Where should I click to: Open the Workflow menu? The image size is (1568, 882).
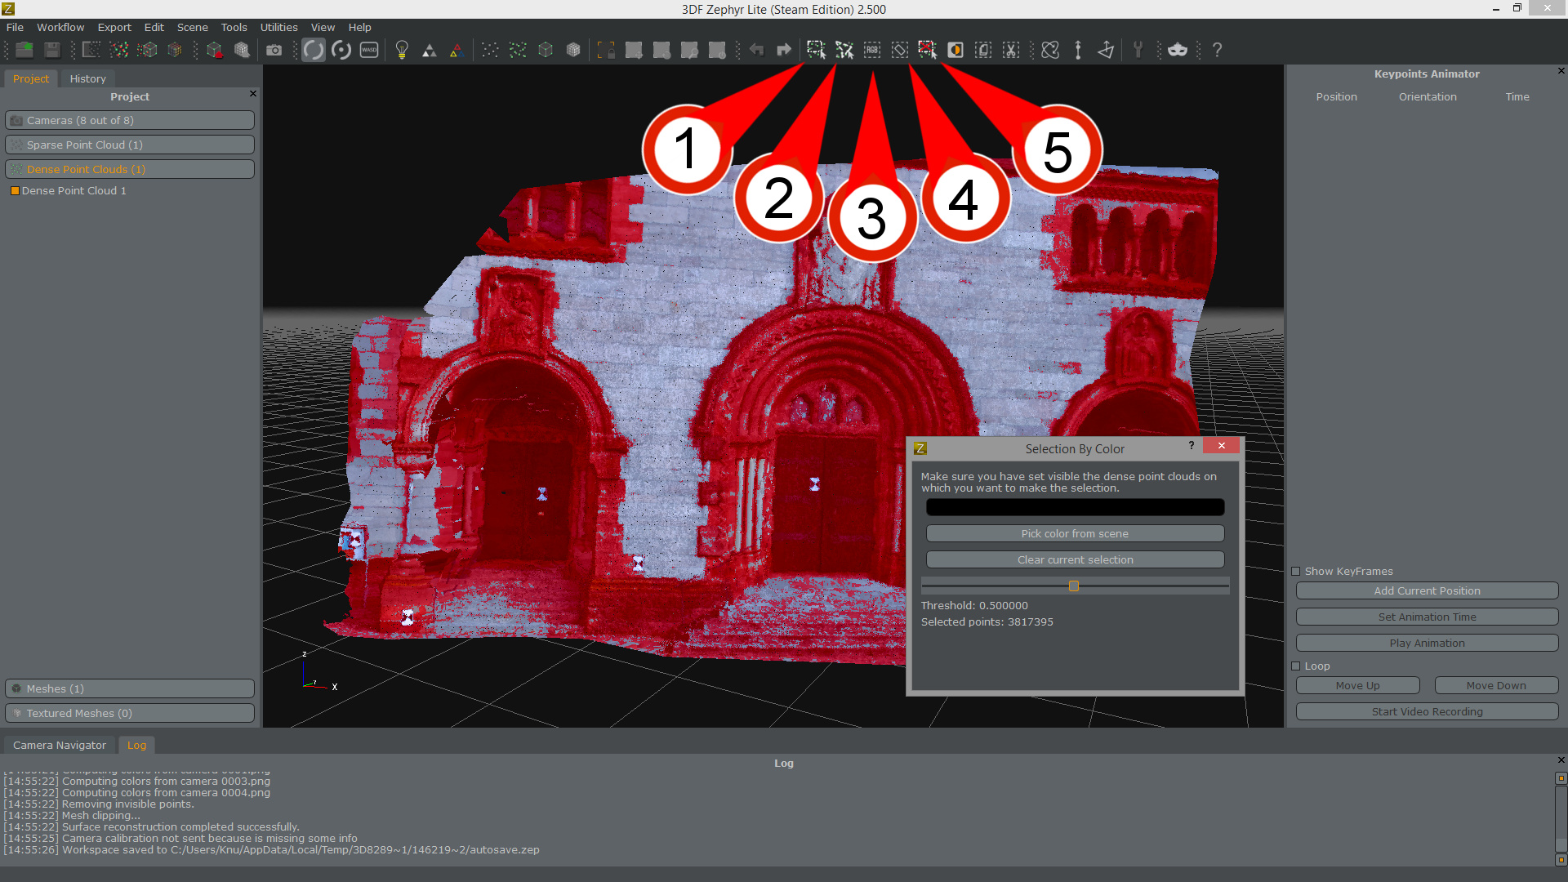coord(60,27)
